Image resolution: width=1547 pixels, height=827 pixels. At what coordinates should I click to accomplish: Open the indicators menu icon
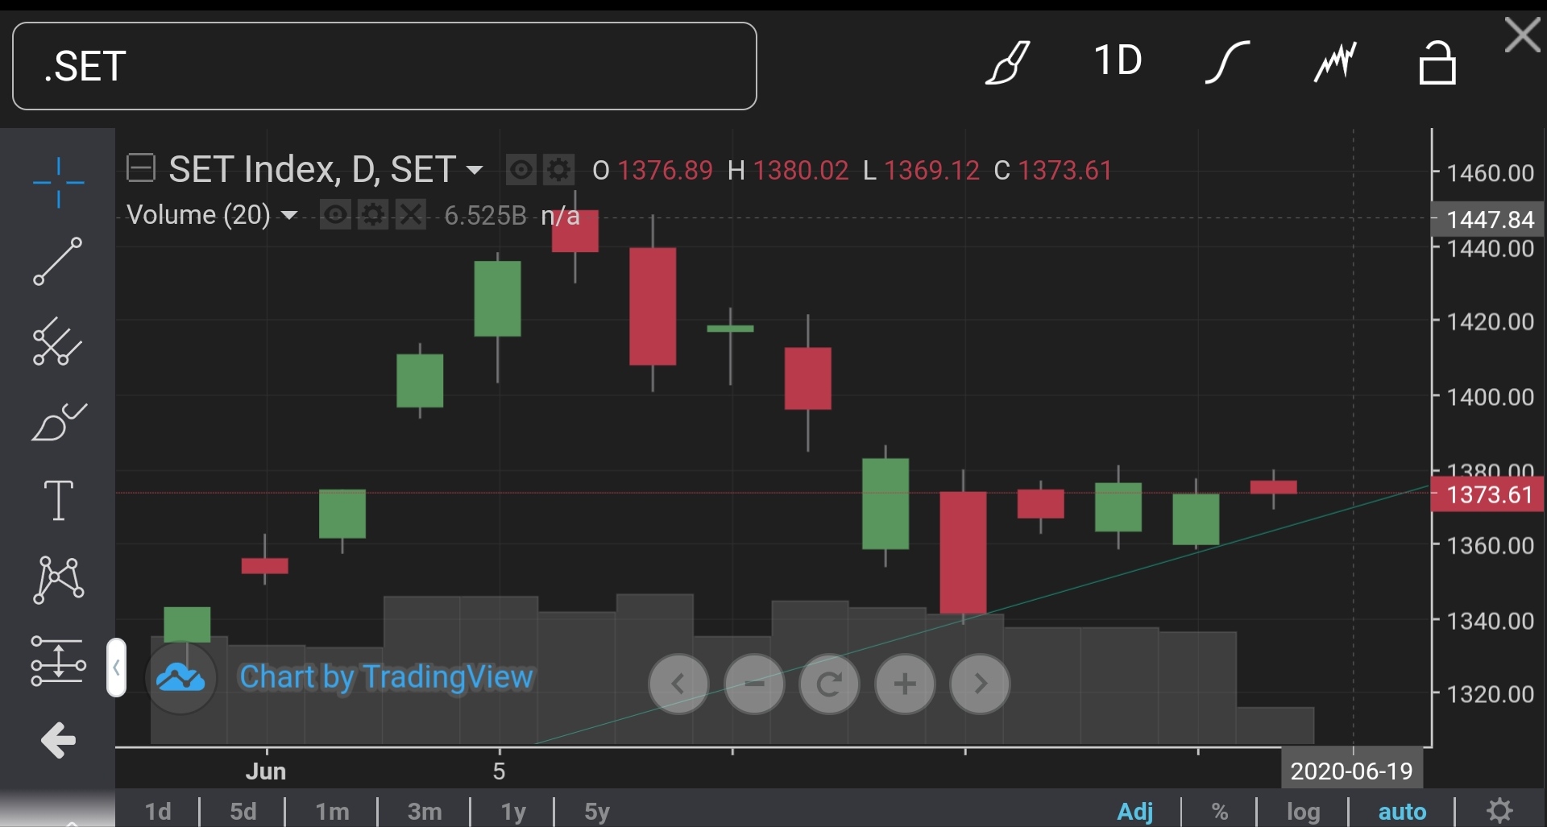tap(1335, 62)
